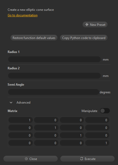Focus the Semi Angle input field

[53, 92]
